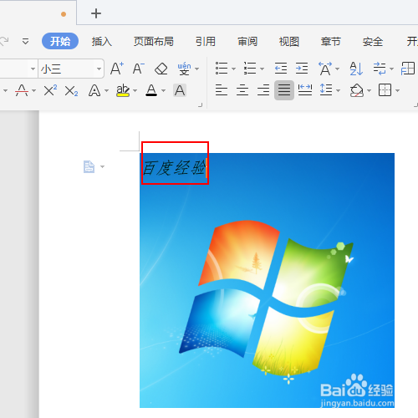This screenshot has width=418, height=418.
Task: Switch to the 插入 tab
Action: point(102,42)
